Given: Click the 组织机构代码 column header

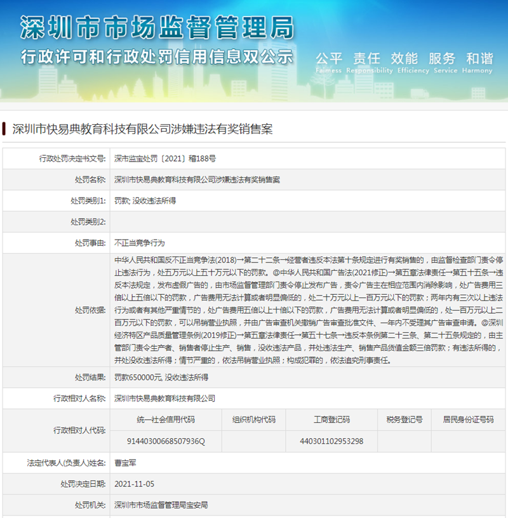Looking at the screenshot, I should 254,420.
